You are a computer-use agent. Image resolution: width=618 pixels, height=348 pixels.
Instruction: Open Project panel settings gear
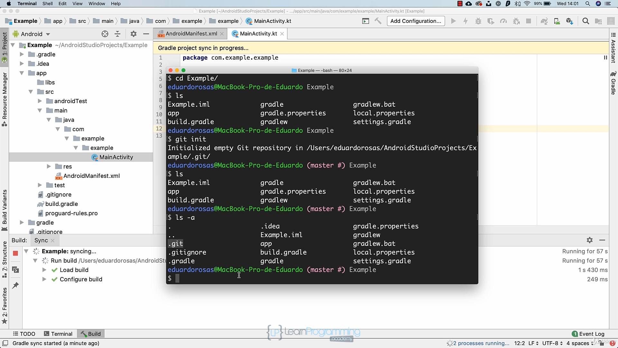[x=134, y=34]
